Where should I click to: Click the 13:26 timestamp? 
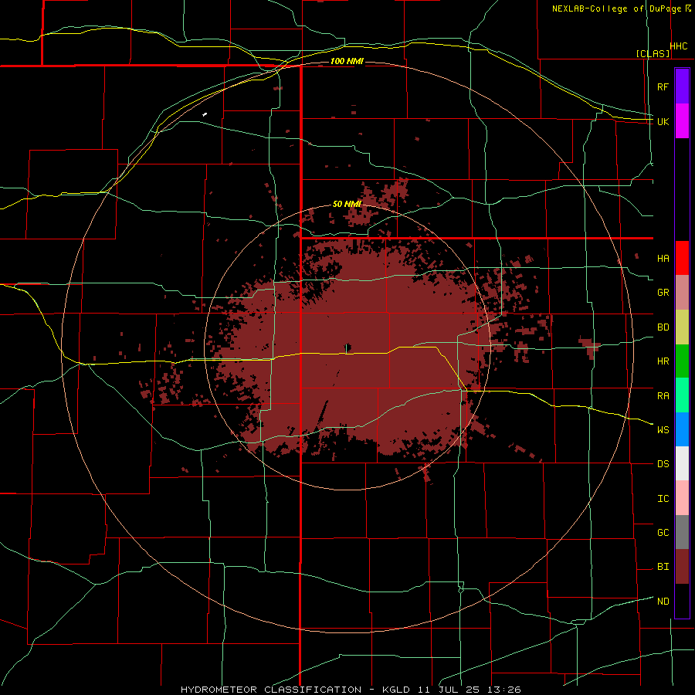point(504,690)
